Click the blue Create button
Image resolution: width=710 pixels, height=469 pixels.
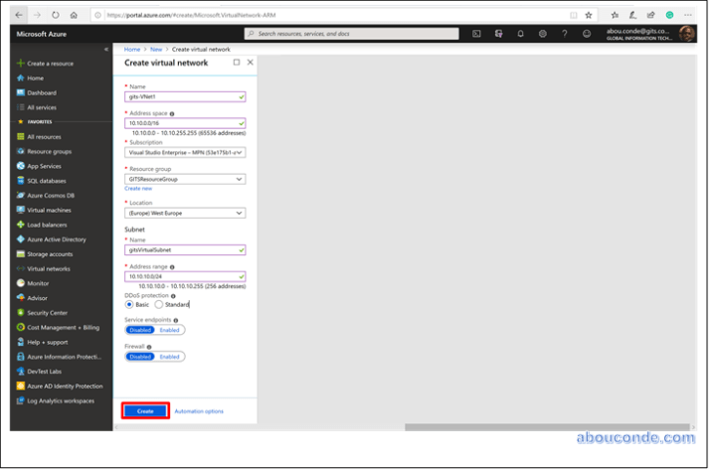(x=145, y=410)
